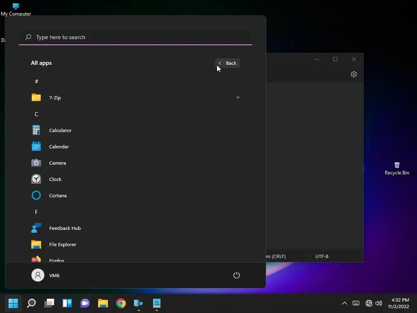Go Back to pinned apps
The height and width of the screenshot is (313, 417).
pos(227,63)
